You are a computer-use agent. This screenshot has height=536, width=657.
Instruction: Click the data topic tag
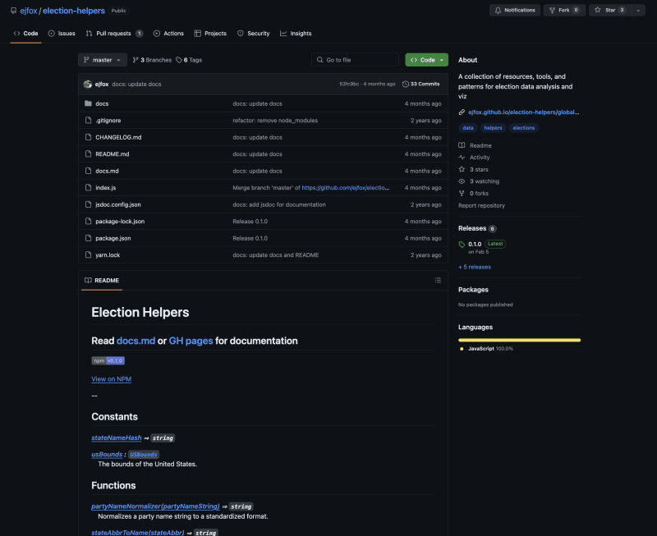pos(468,128)
